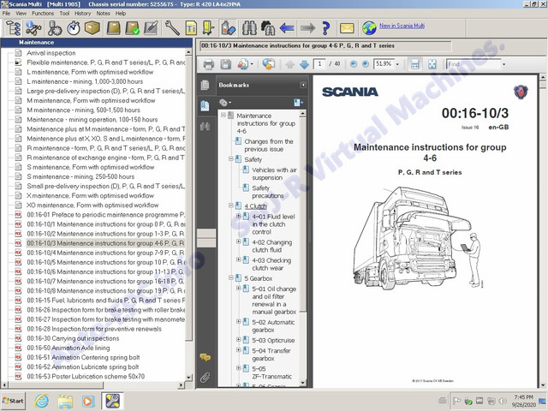Launch Internet Explorer from the taskbar
548x411 pixels.
[x=42, y=401]
